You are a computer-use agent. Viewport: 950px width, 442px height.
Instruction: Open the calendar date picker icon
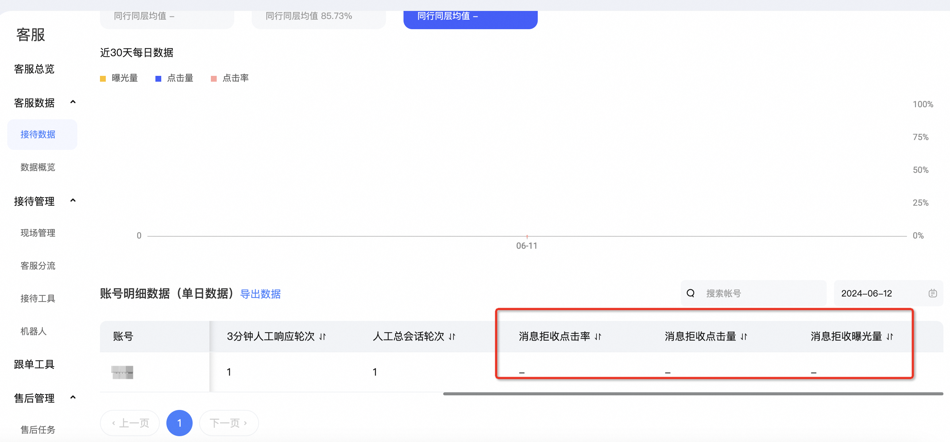pyautogui.click(x=932, y=294)
